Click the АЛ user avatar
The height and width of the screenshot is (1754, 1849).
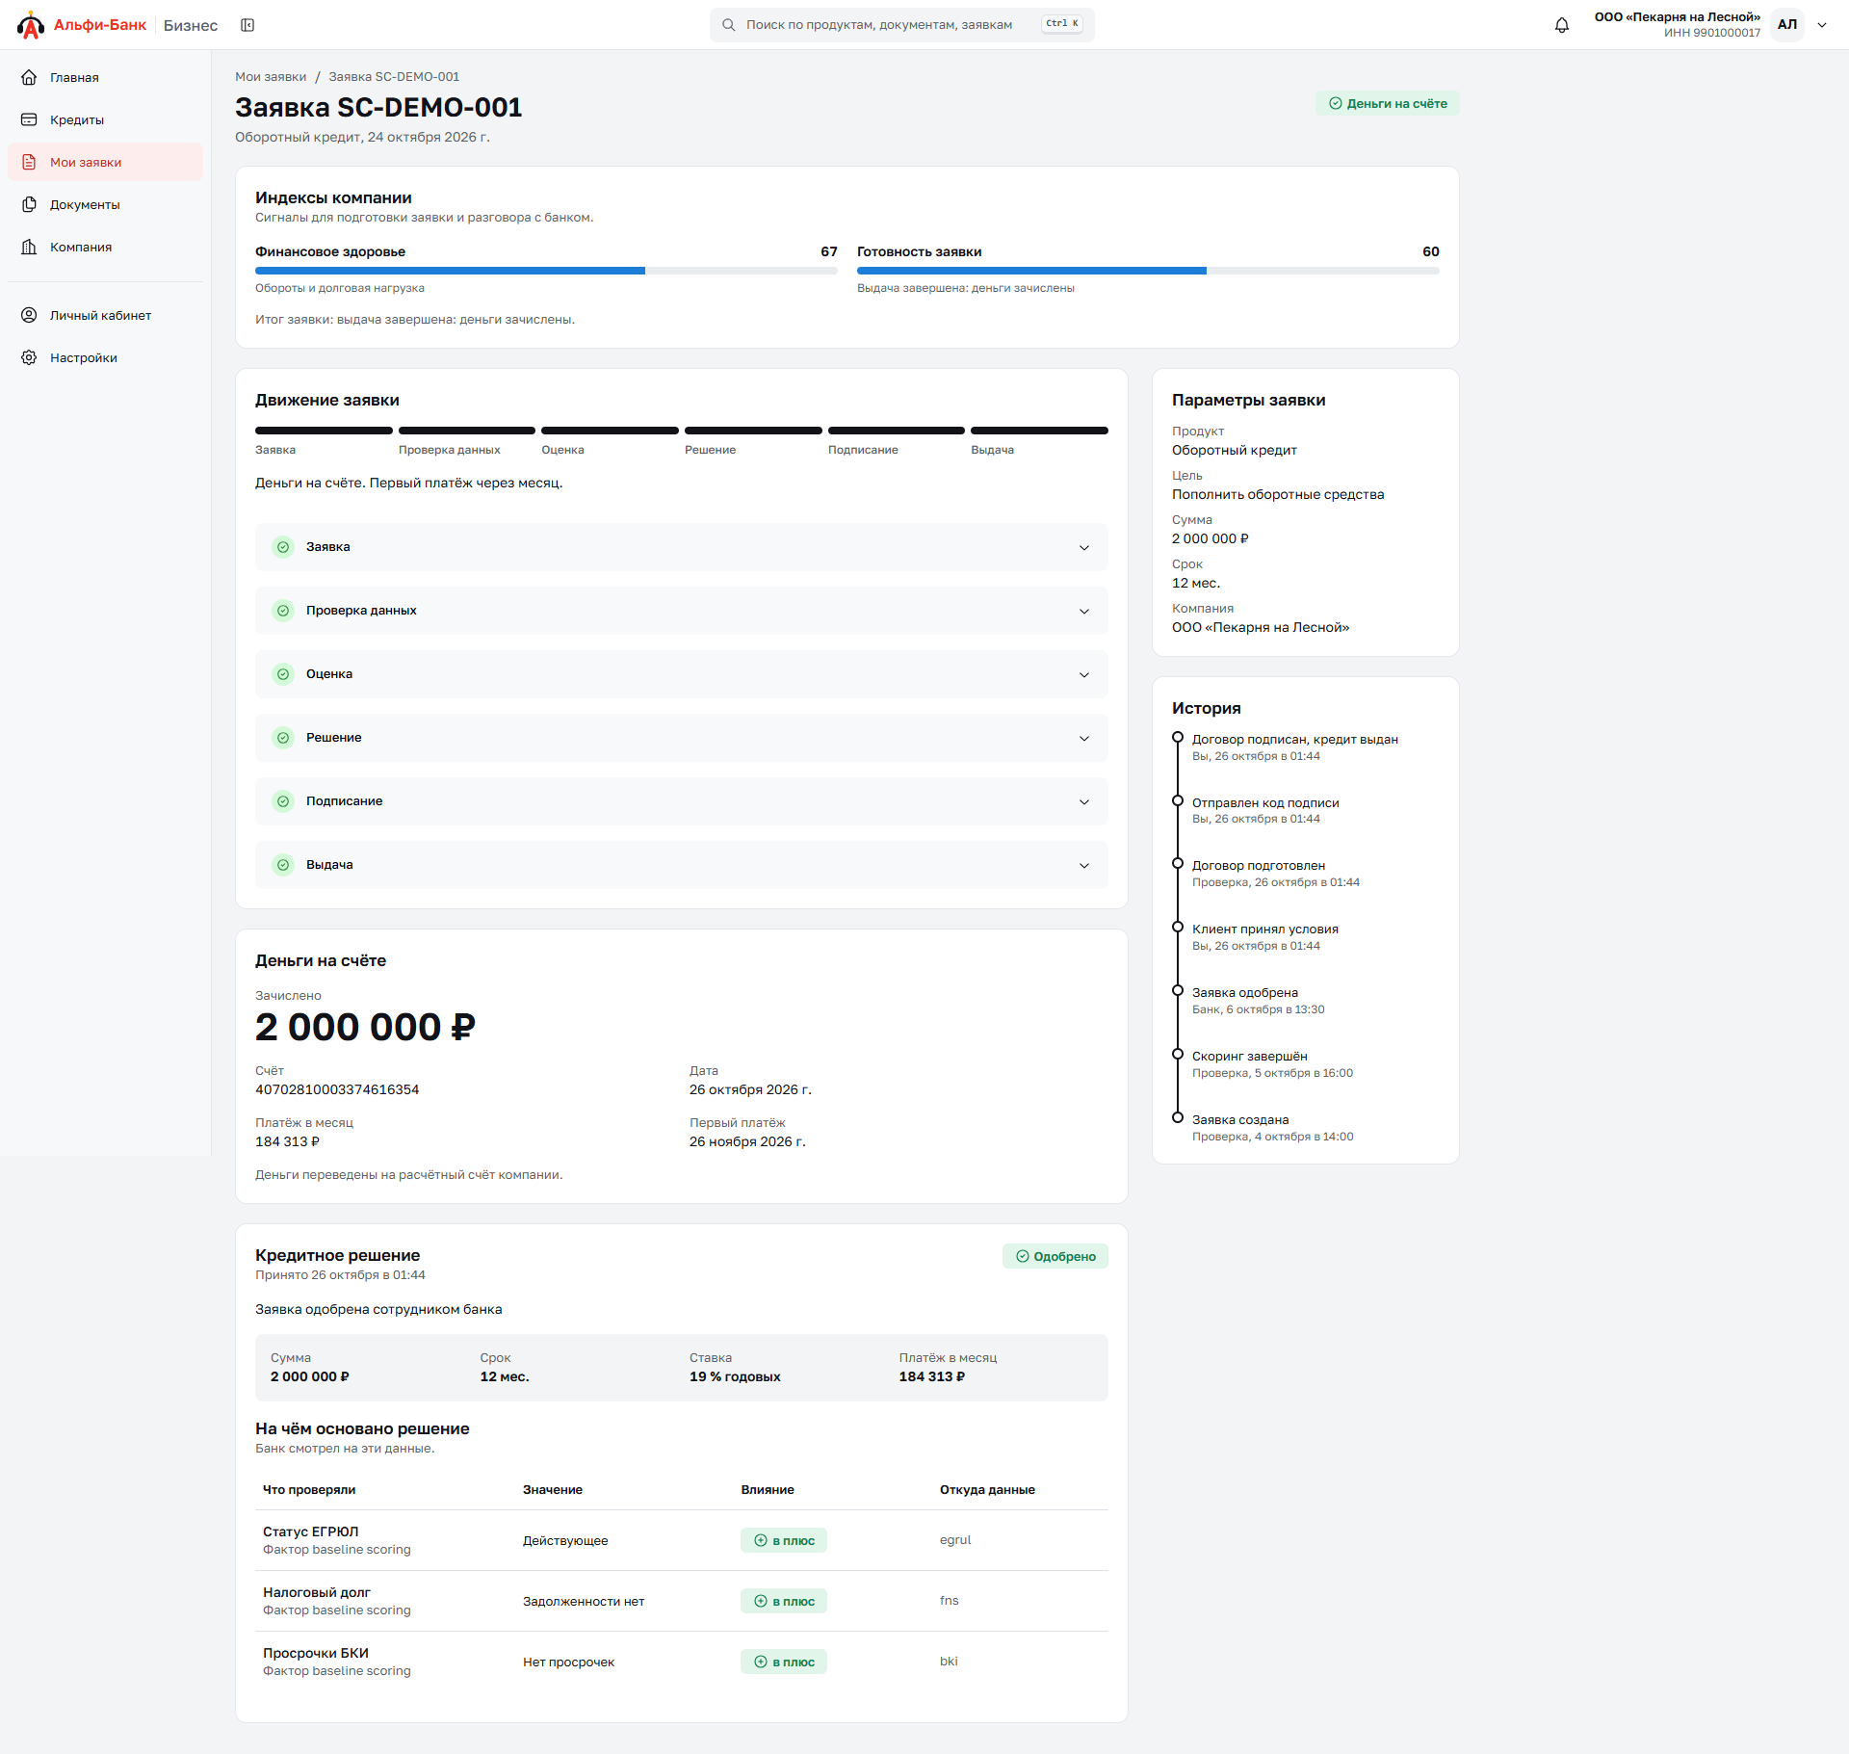(1787, 25)
